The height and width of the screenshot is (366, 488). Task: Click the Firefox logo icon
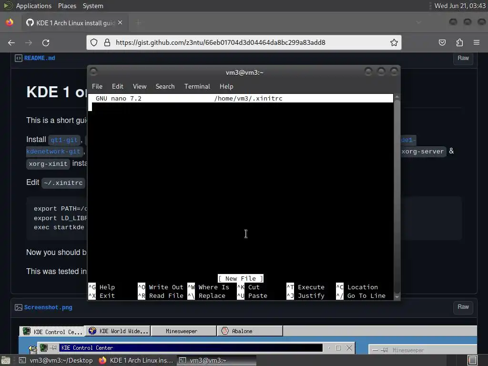coord(10,22)
